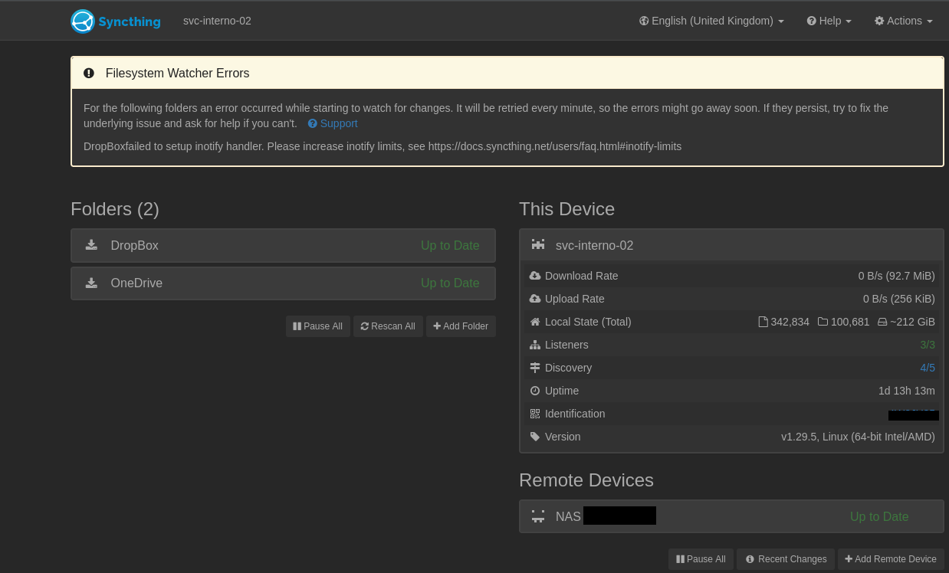This screenshot has width=949, height=573.
Task: Click the Listeners 3/3 value
Action: tap(928, 345)
